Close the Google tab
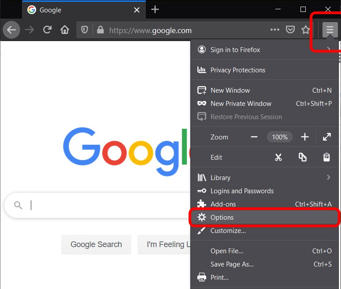Viewport: 341px width, 289px height. click(x=137, y=10)
